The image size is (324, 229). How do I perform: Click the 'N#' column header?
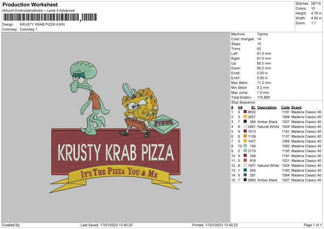tap(240, 107)
